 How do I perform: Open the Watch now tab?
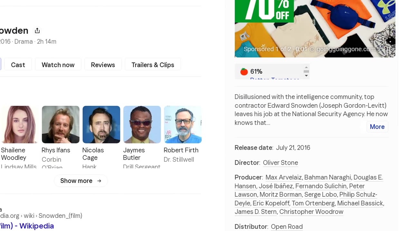(58, 65)
